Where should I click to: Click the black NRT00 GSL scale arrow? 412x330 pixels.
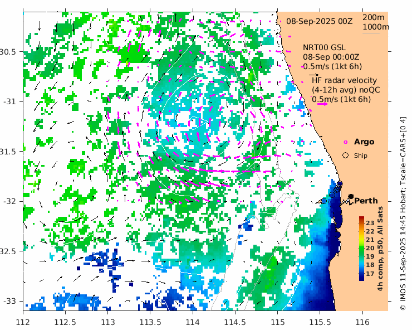[314, 74]
